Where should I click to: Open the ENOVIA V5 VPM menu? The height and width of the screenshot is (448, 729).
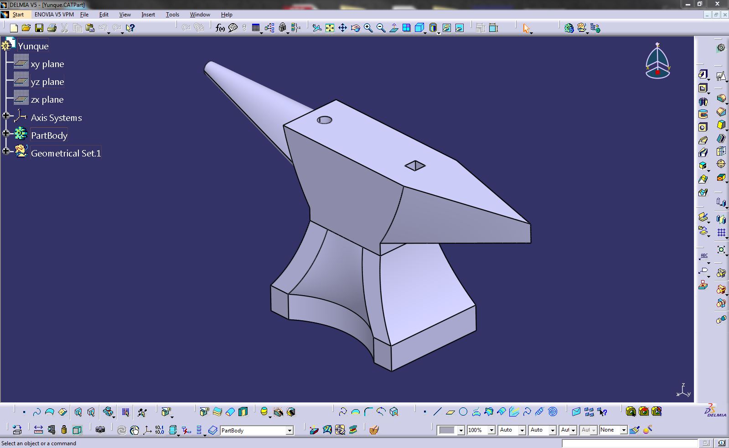(54, 15)
